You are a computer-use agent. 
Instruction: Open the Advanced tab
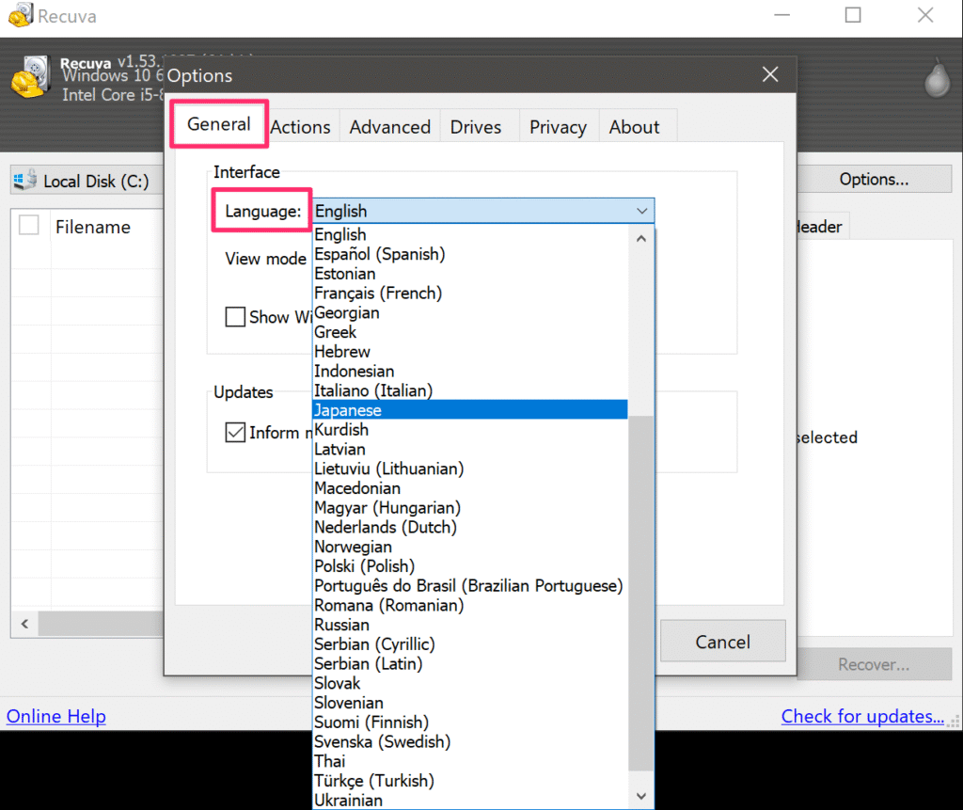point(390,127)
